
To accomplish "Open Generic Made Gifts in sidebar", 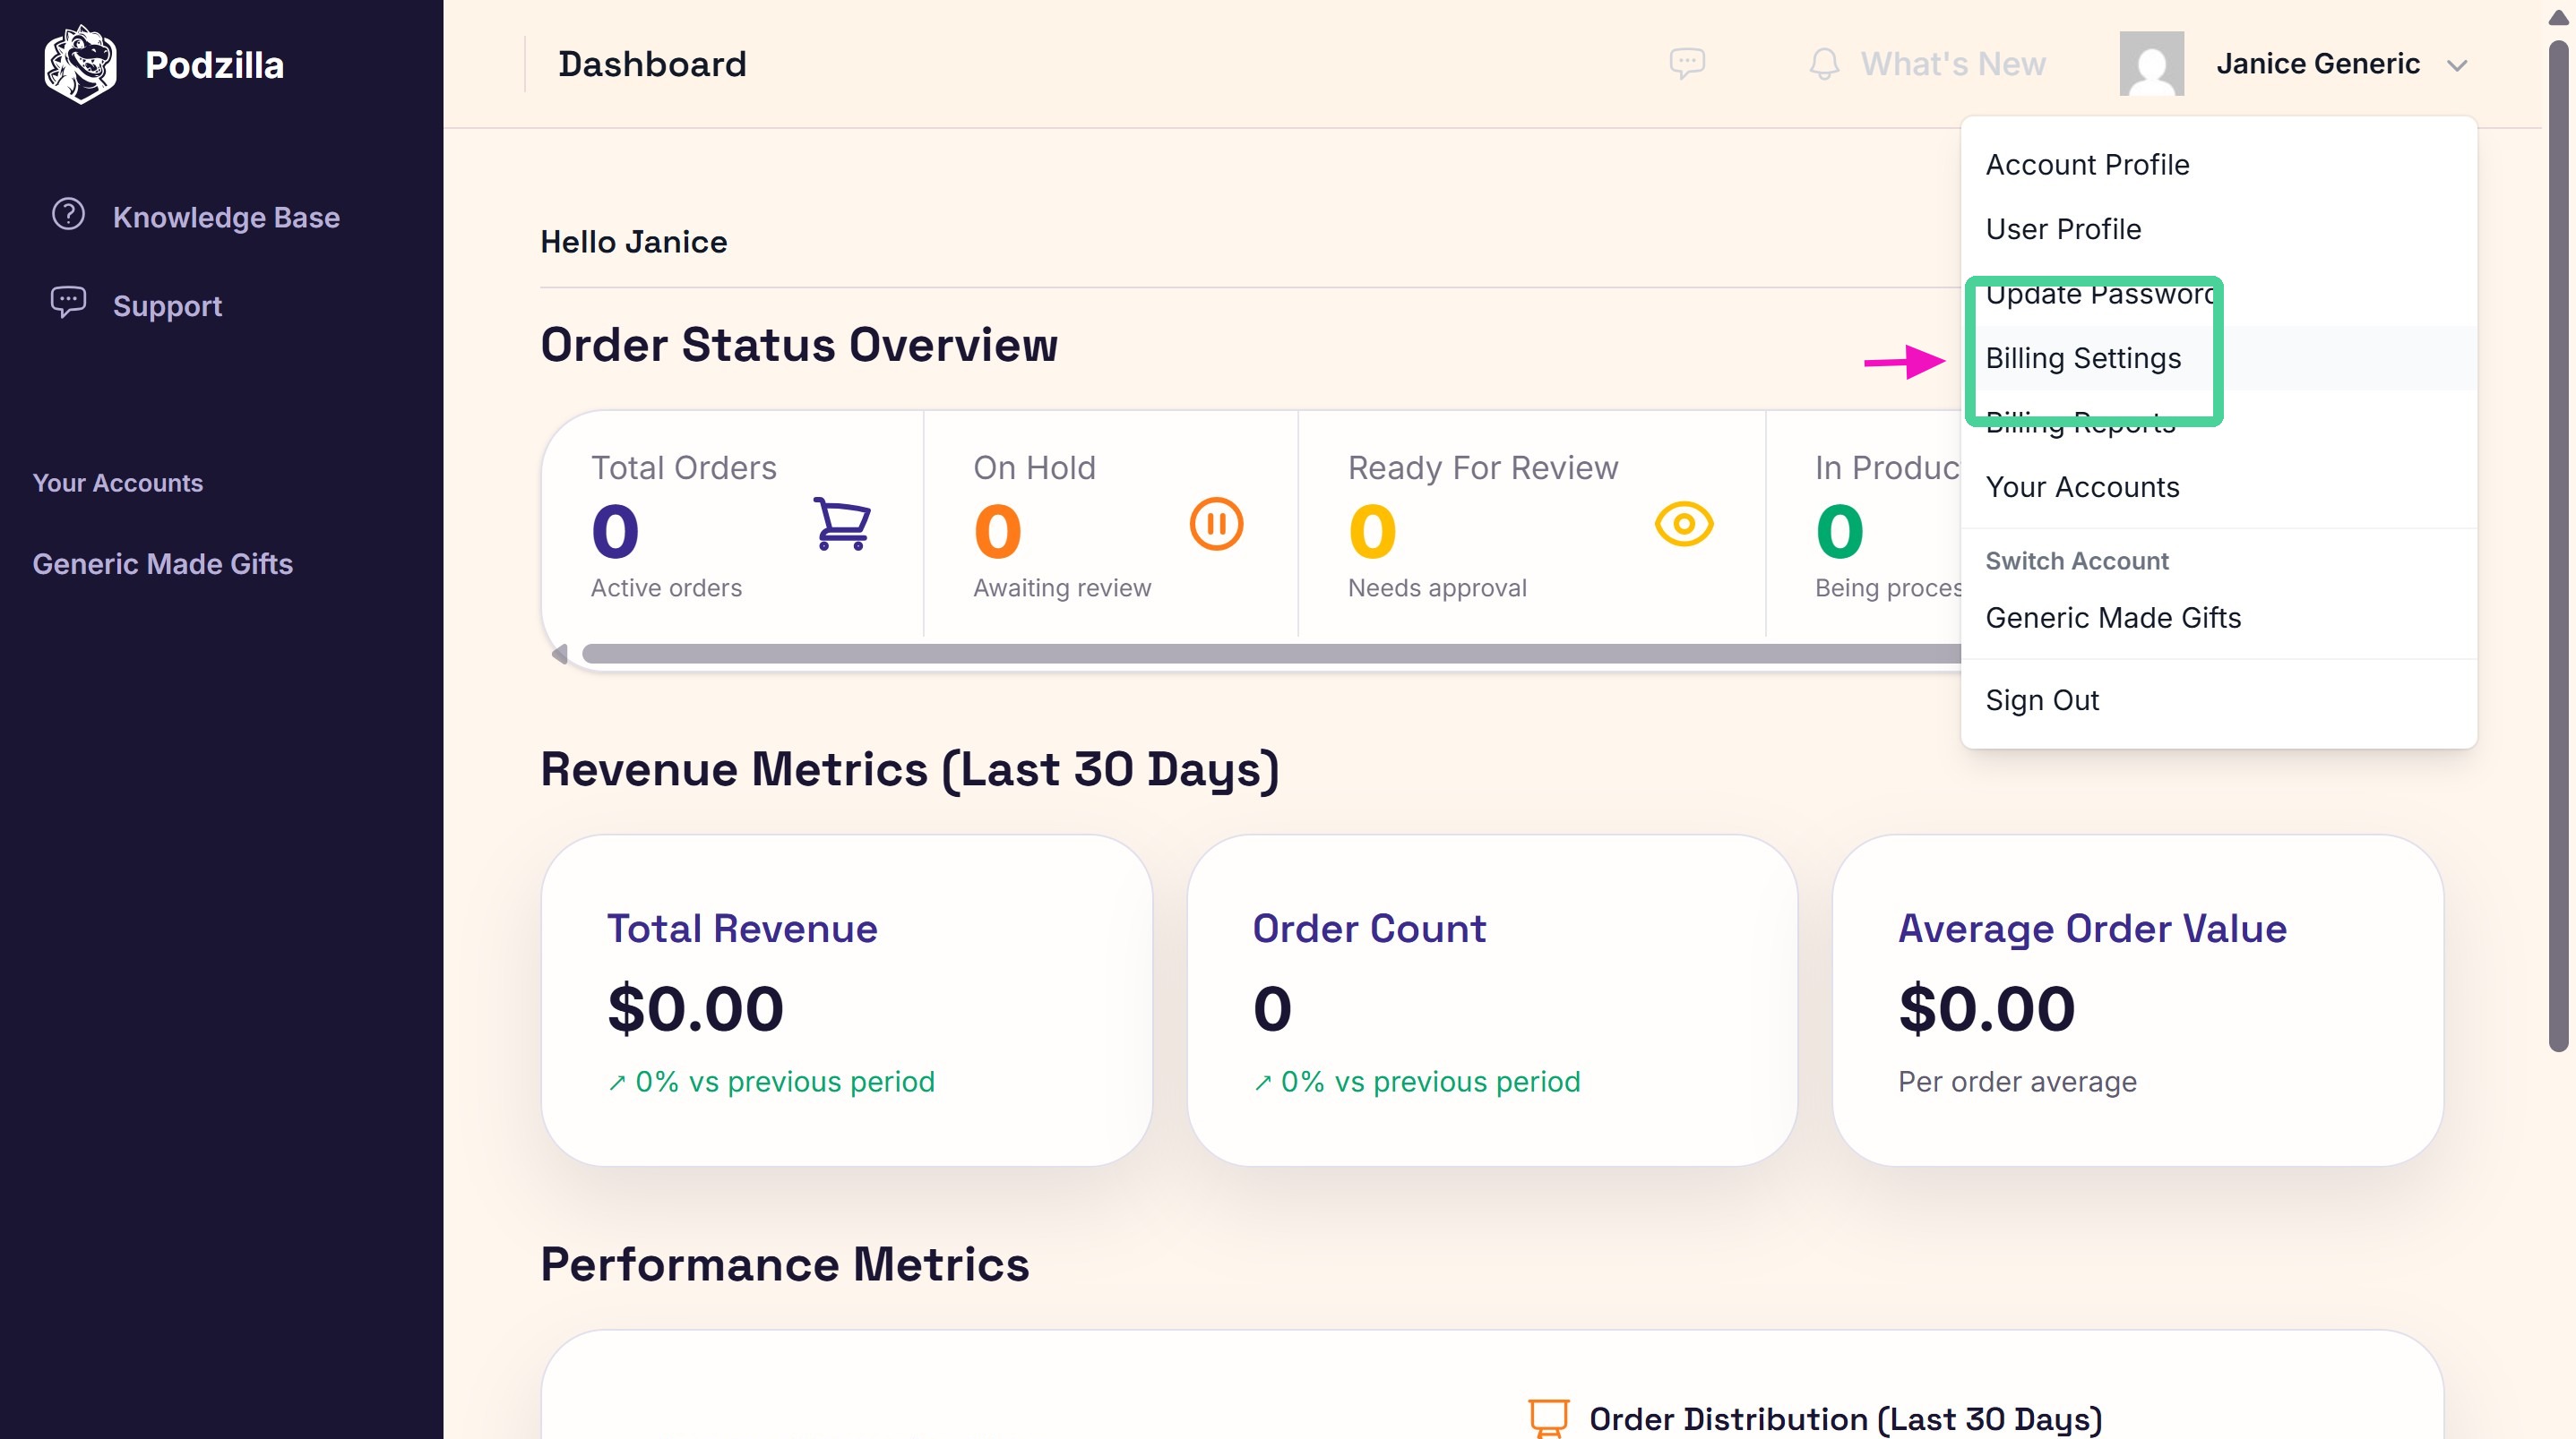I will pos(163,563).
